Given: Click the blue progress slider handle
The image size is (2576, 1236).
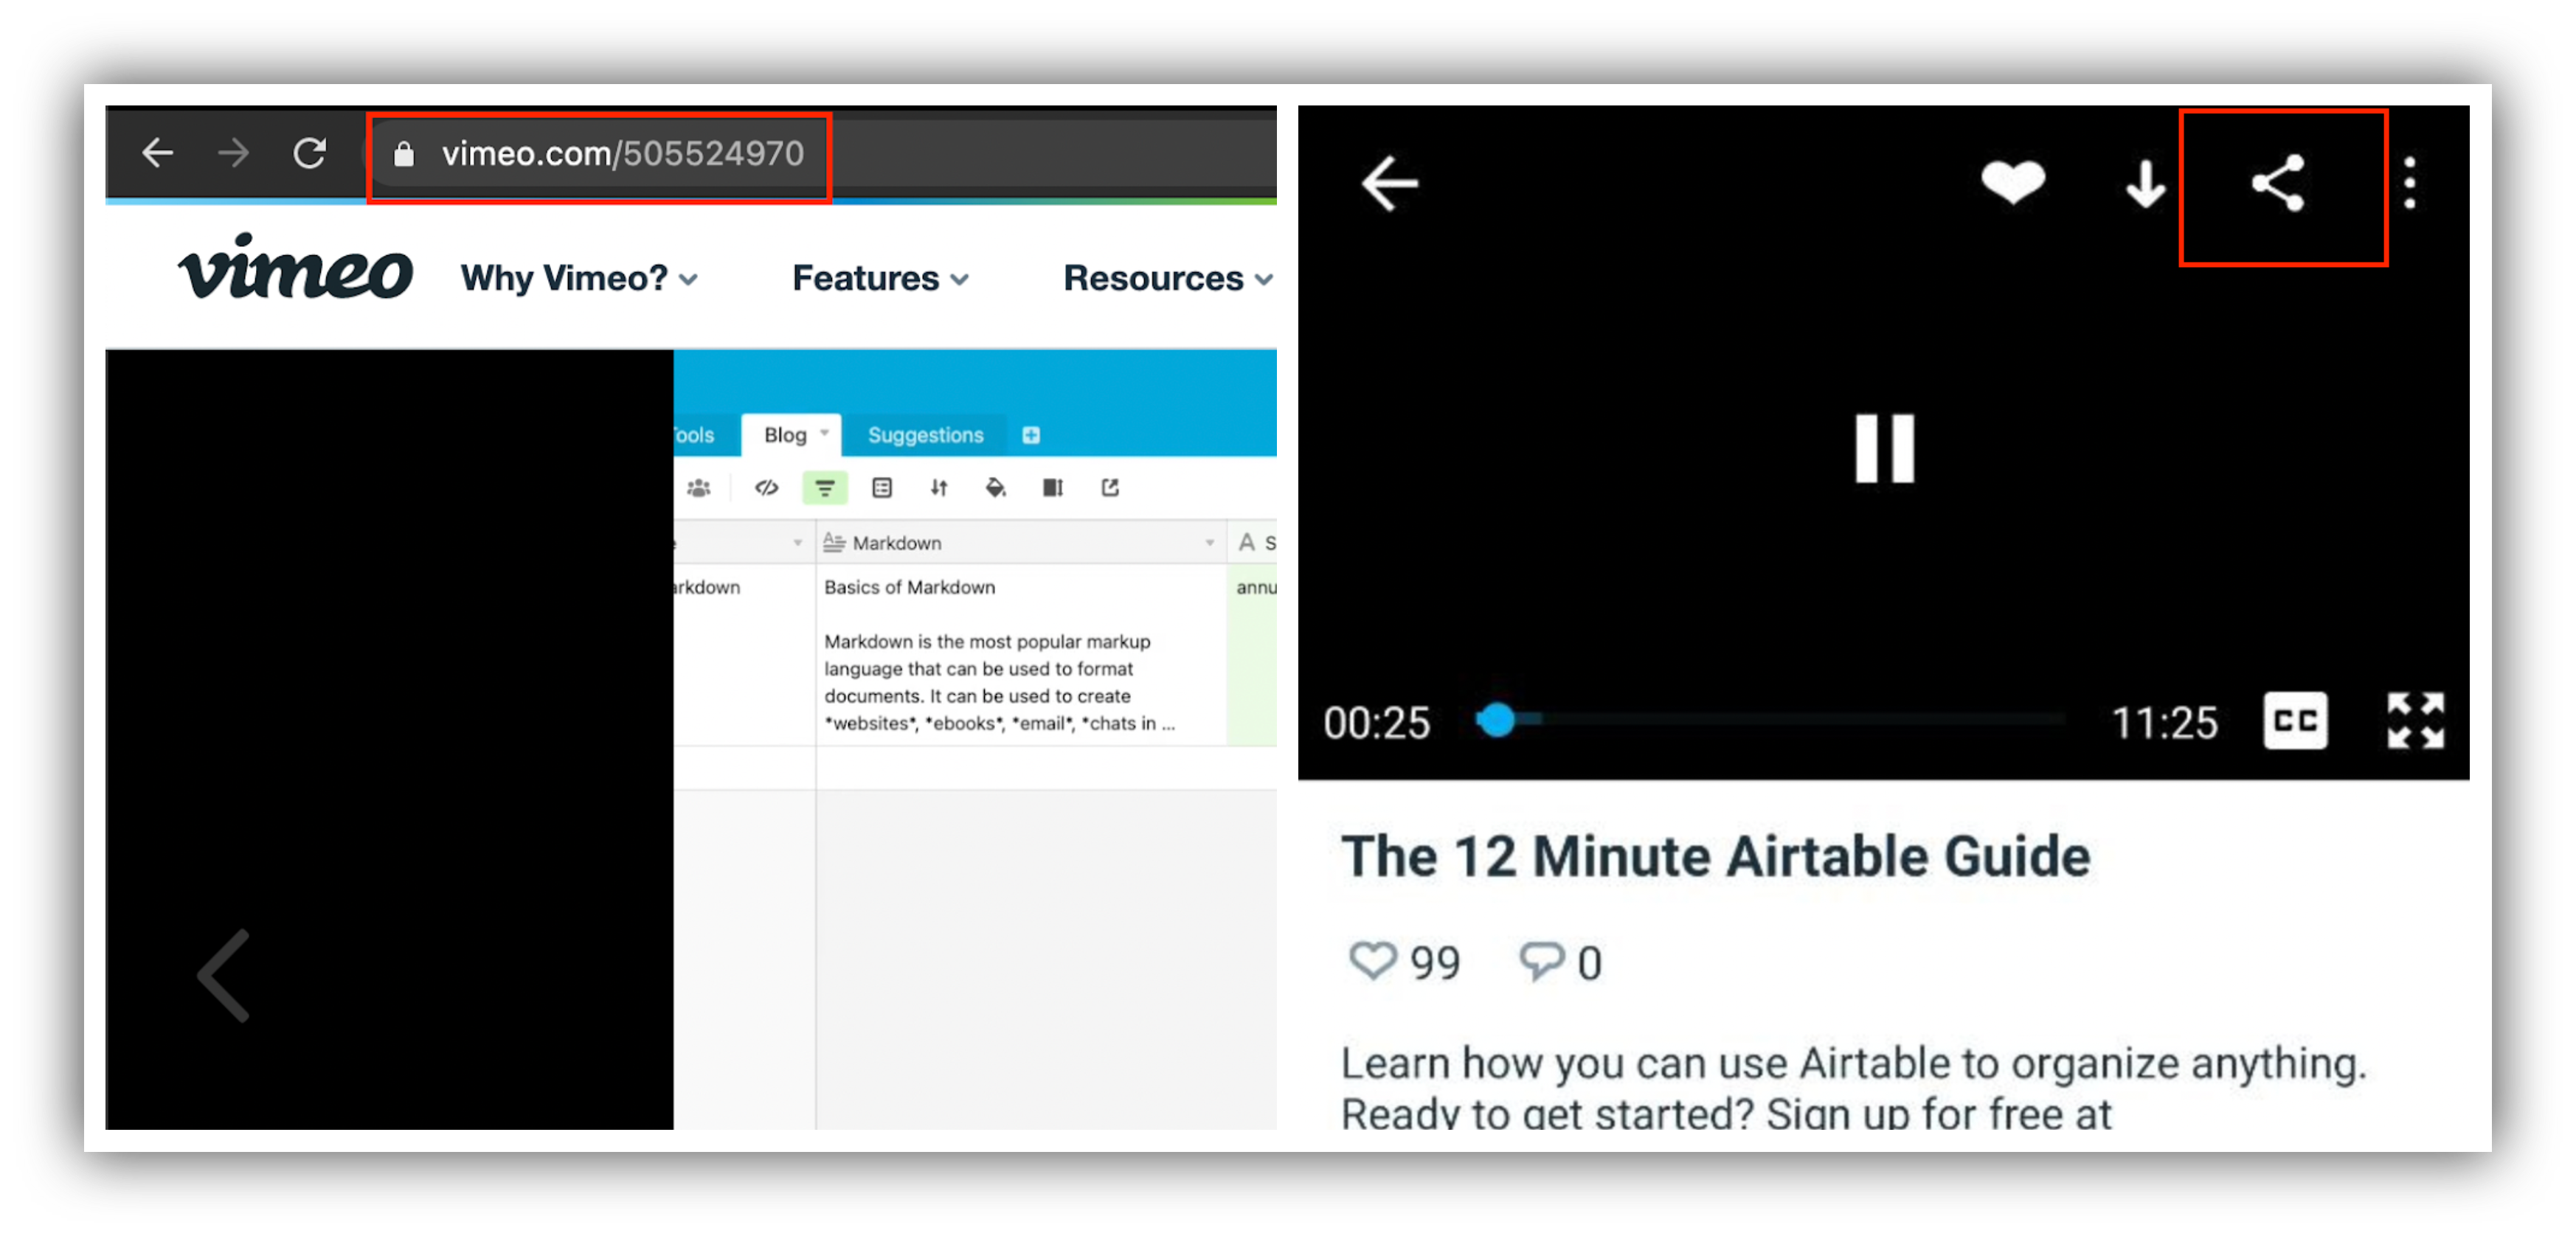Looking at the screenshot, I should coord(1497,720).
